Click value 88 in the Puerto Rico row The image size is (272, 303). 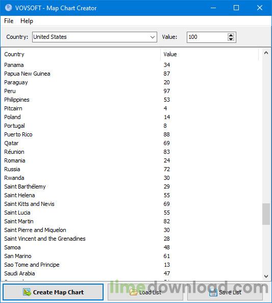tap(167, 134)
